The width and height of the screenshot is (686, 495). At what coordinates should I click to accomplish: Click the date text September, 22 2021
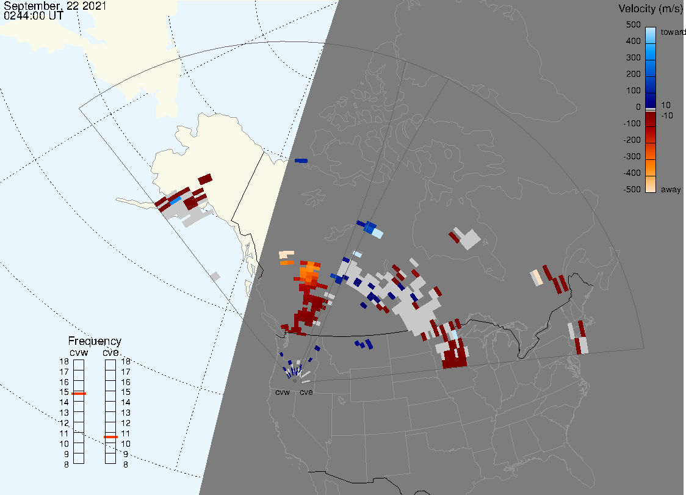pyautogui.click(x=55, y=5)
